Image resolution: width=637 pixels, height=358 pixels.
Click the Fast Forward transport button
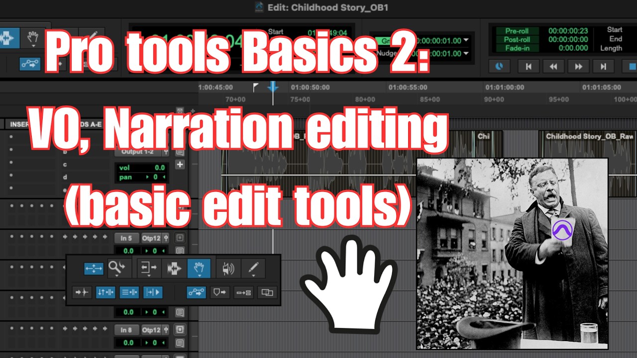pos(578,66)
